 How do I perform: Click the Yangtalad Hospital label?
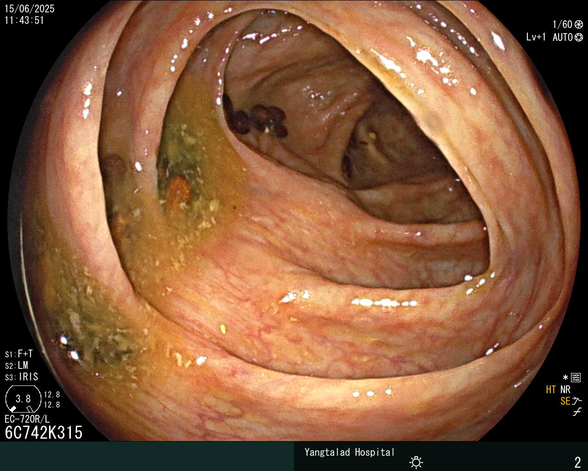click(x=350, y=453)
